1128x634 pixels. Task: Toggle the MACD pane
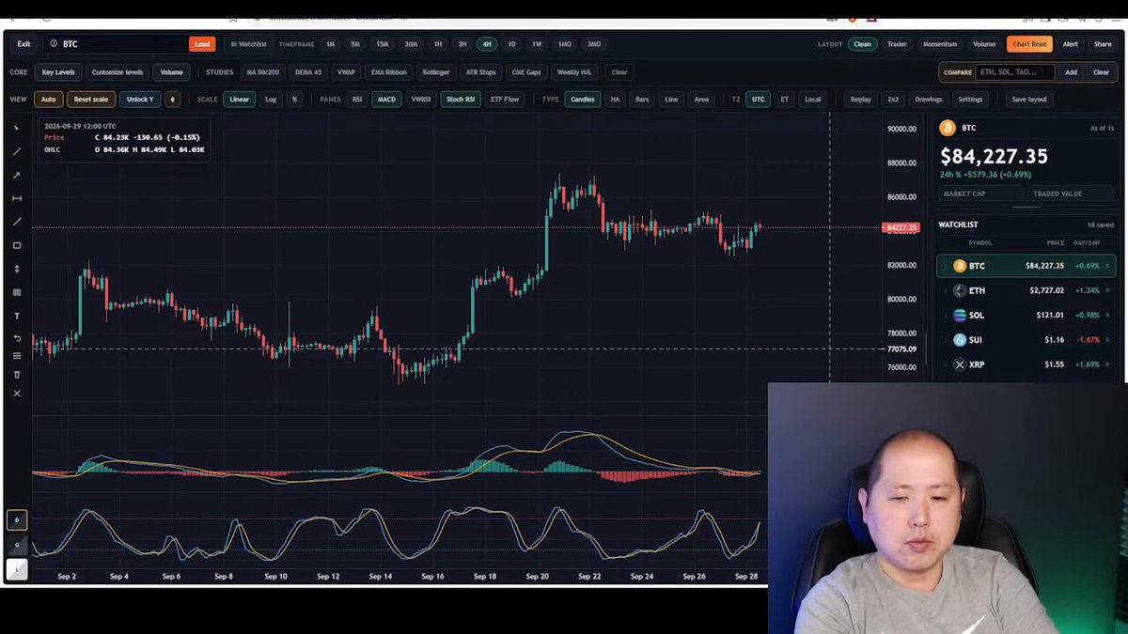(x=386, y=99)
